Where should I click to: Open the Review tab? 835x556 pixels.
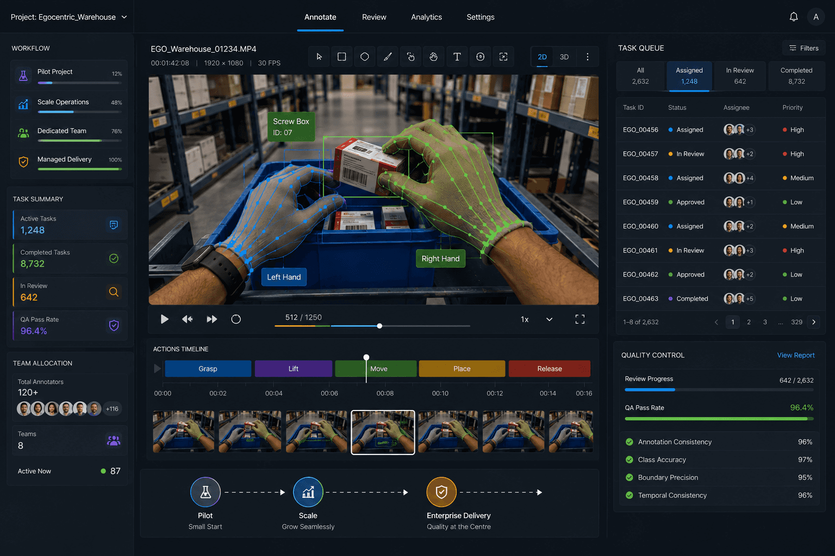[374, 17]
